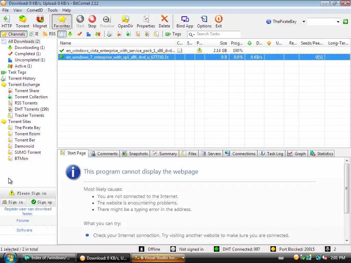Viewport: 351px width, 263px height.
Task: Open the Help menu
Action: pos(66,10)
